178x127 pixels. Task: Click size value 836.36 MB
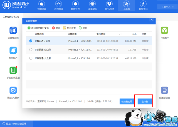(x=131, y=41)
